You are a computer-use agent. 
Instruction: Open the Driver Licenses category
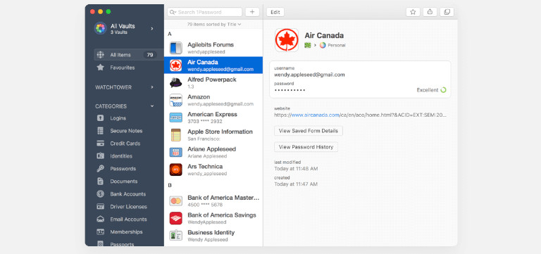coord(128,207)
